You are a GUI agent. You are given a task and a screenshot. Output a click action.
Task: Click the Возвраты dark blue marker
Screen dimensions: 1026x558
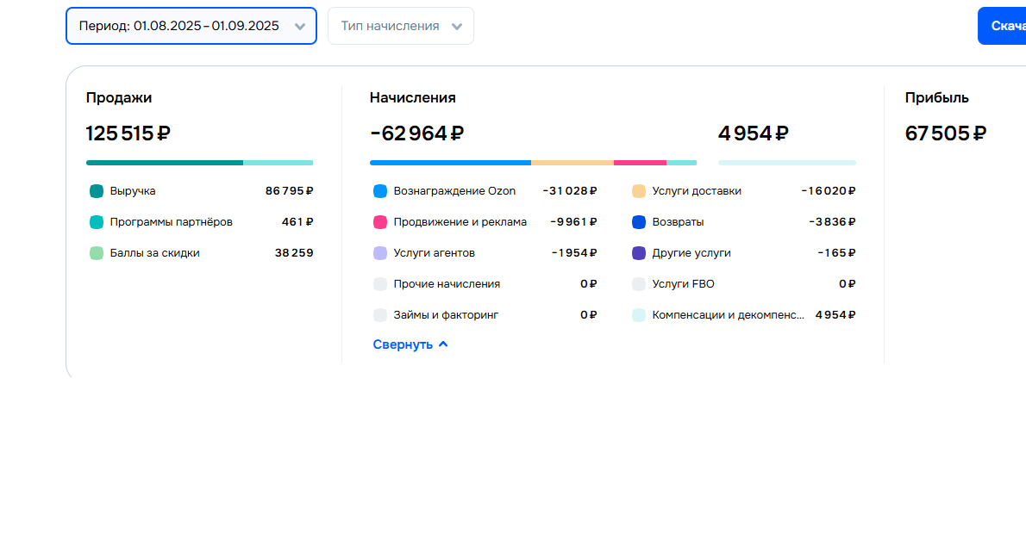click(x=639, y=222)
